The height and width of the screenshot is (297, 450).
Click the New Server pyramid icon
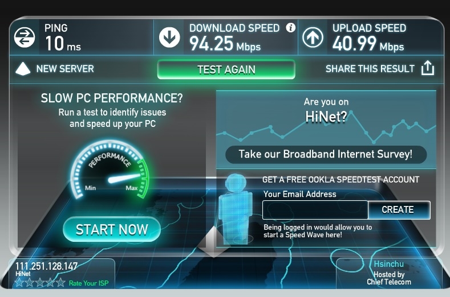tap(23, 69)
